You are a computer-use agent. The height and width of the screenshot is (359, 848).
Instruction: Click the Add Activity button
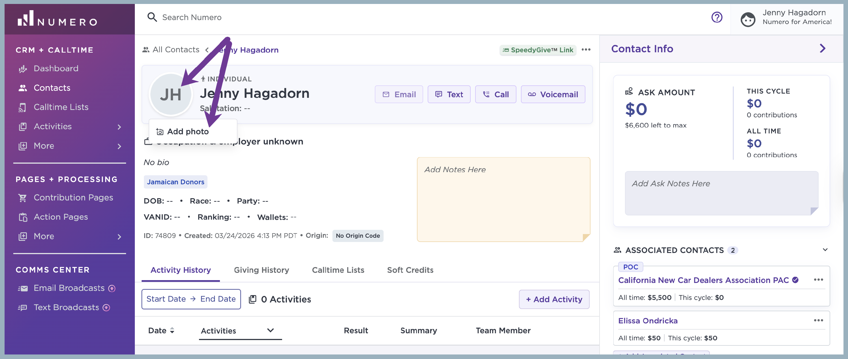tap(554, 299)
